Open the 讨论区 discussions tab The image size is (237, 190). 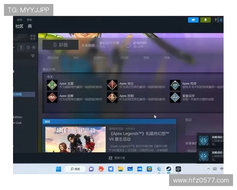(124, 57)
